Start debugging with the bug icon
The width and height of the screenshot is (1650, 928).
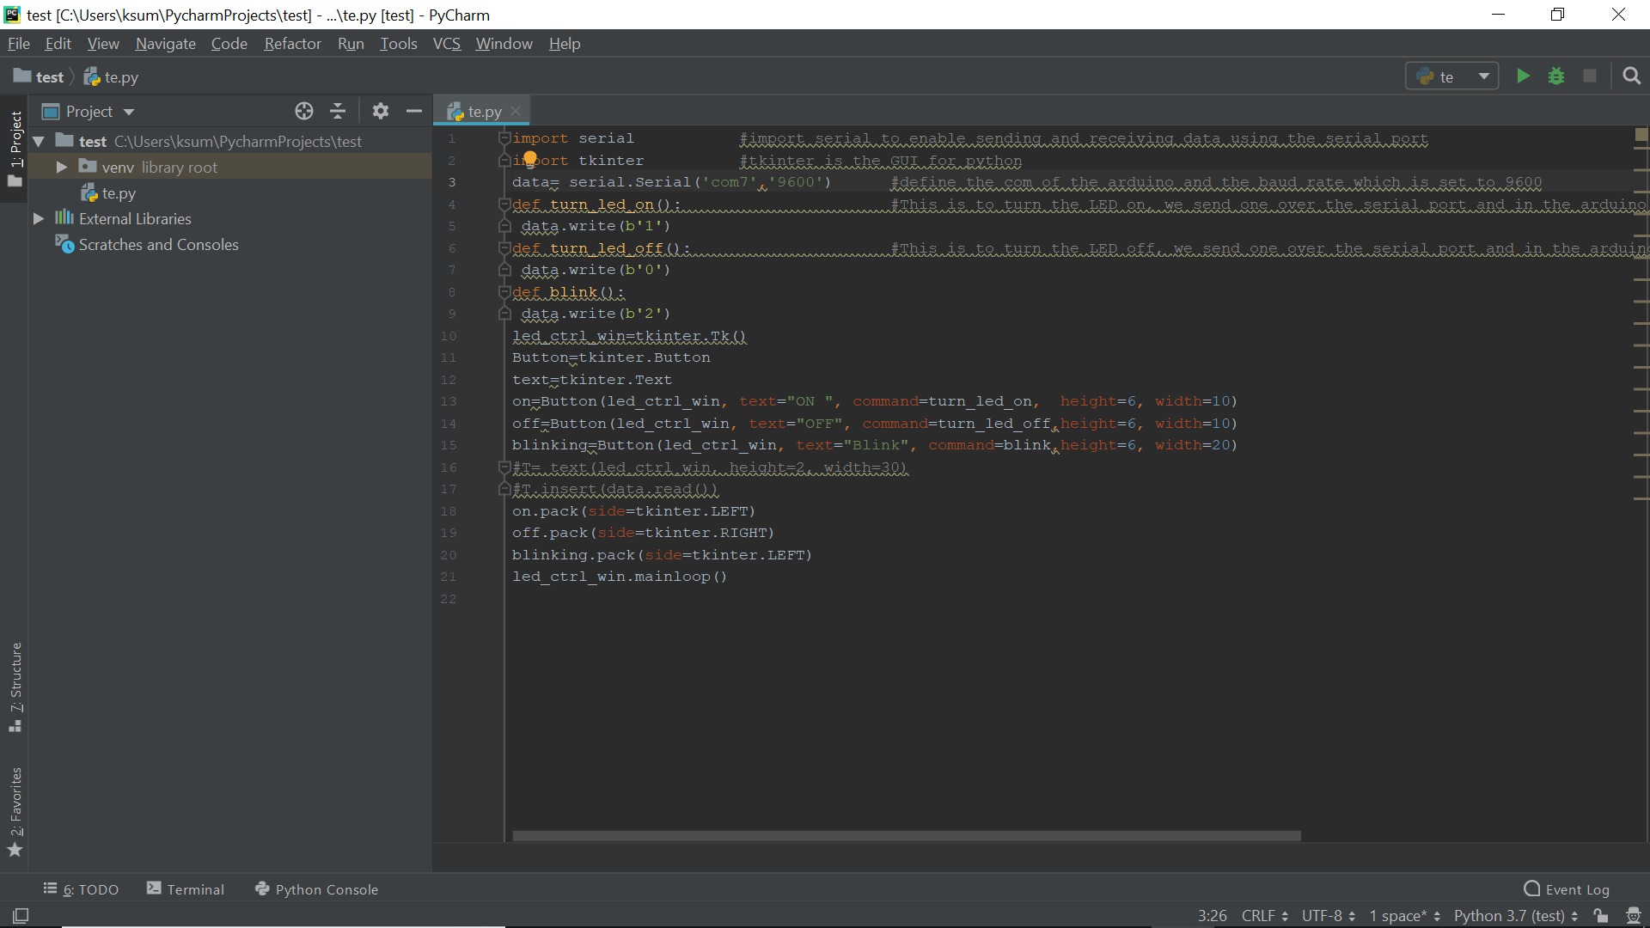[1556, 76]
